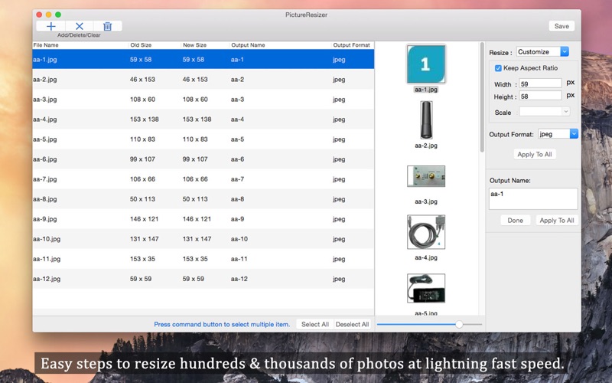Click the Done button
This screenshot has width=612, height=383.
tap(515, 221)
